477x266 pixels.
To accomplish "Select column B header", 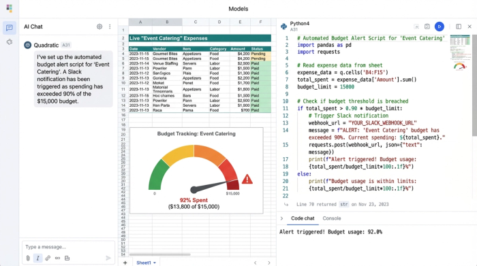I will click(167, 22).
